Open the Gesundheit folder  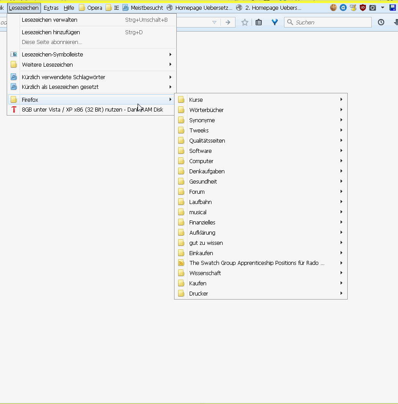pyautogui.click(x=261, y=181)
